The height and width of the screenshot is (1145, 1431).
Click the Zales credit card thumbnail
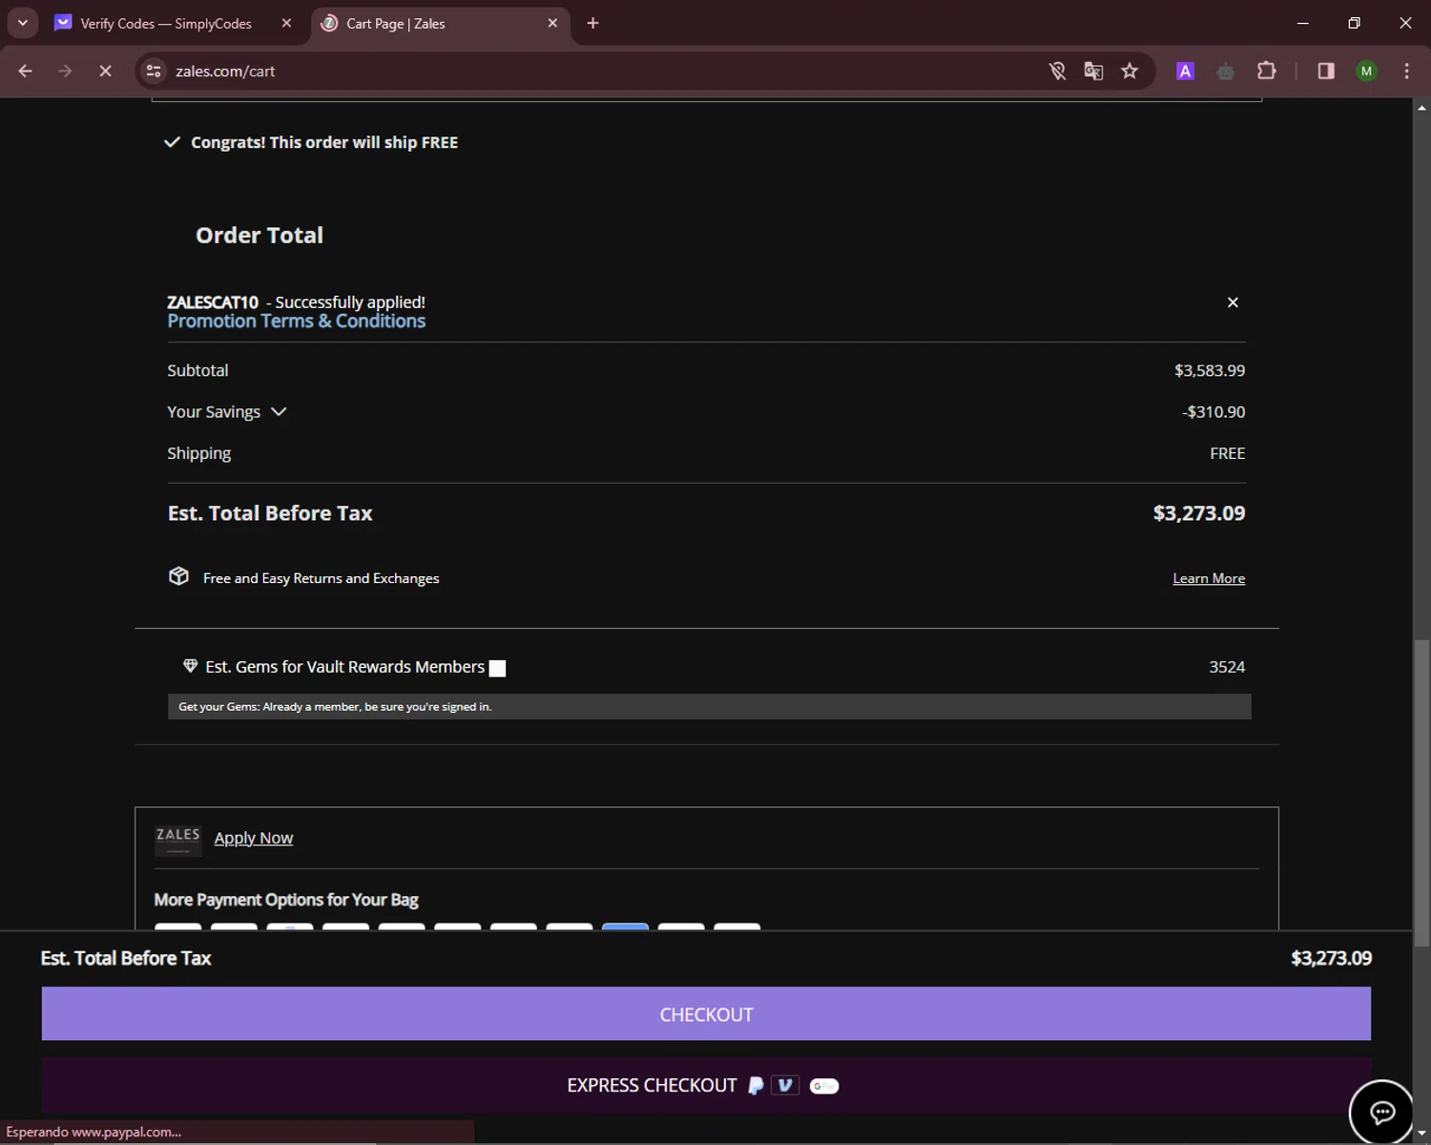(178, 840)
